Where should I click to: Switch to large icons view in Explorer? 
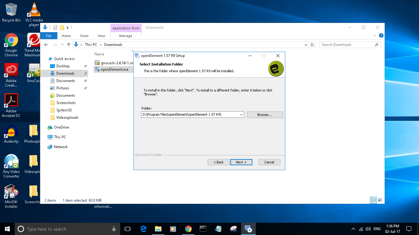click(x=380, y=200)
